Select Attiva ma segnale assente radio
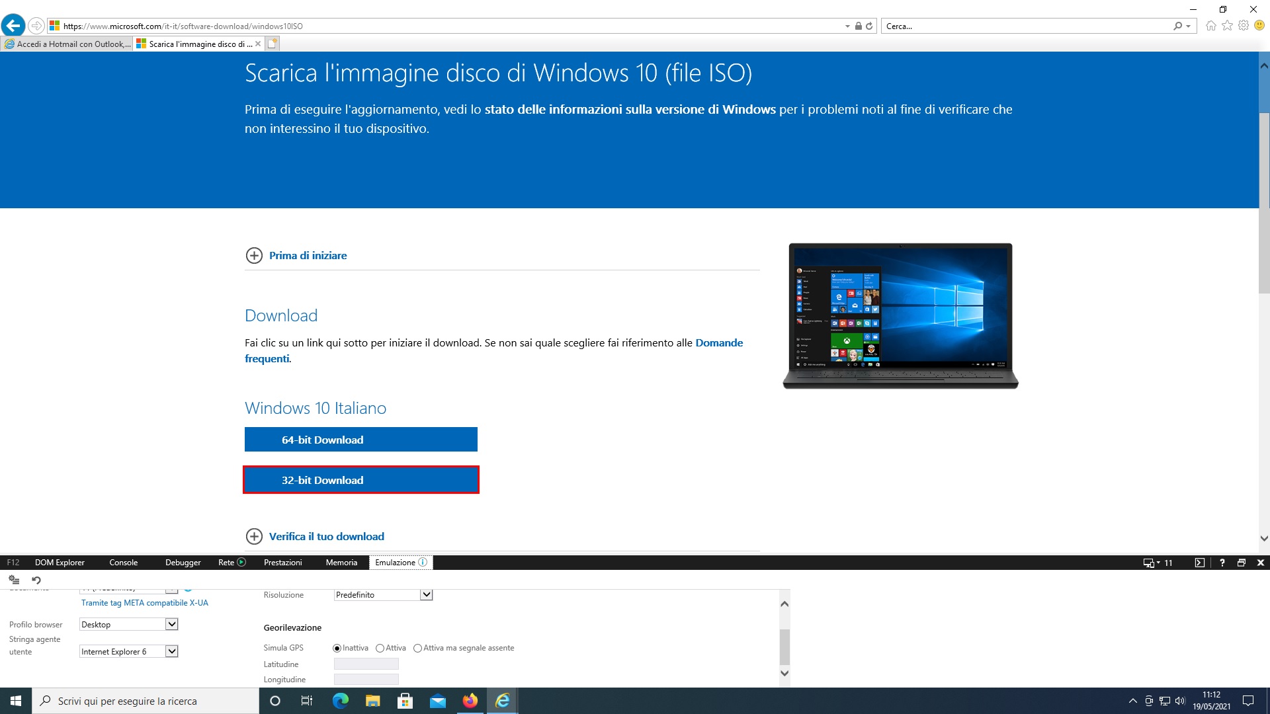The image size is (1270, 714). click(x=417, y=648)
